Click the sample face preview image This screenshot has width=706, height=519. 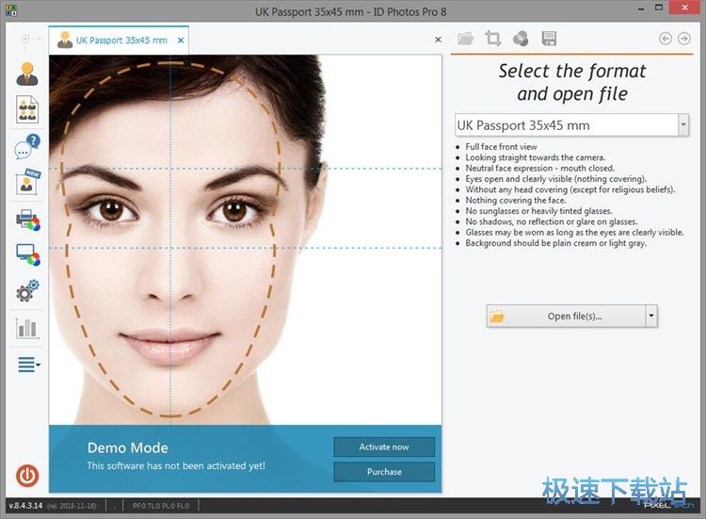pyautogui.click(x=245, y=239)
